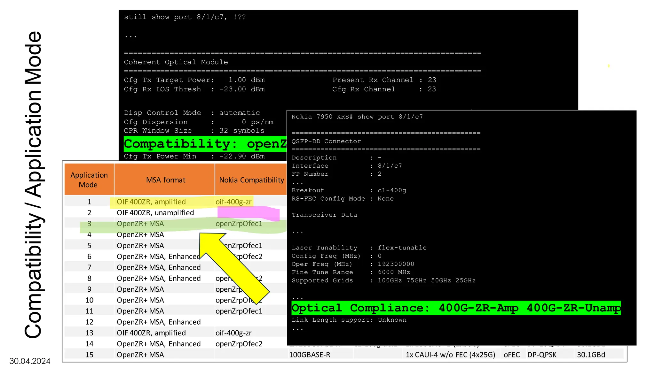Click the Coherent Optical Module heading
The image size is (655, 368).
[x=176, y=62]
